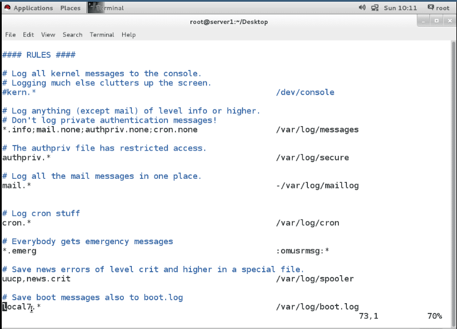Click the 'Don't log private authentication' comment
The height and width of the screenshot is (329, 457).
coord(110,120)
